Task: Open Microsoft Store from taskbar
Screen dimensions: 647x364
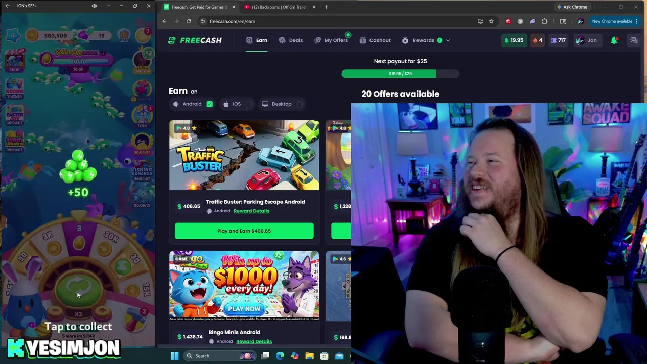Action: (324, 356)
